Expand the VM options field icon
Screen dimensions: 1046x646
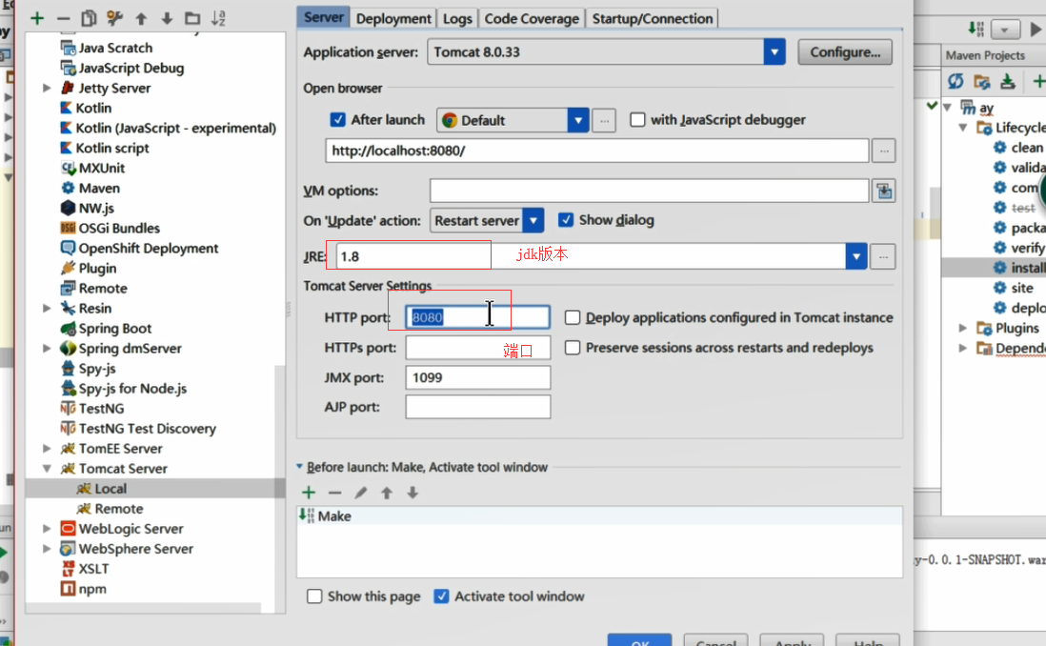pos(884,191)
